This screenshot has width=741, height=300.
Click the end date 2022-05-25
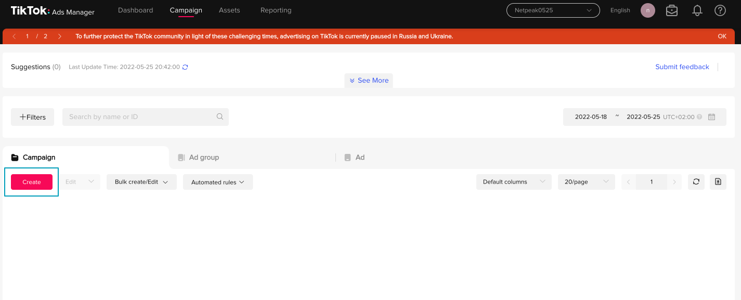[x=643, y=117]
